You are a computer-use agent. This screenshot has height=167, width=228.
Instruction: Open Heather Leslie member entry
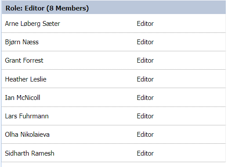pyautogui.click(x=25, y=79)
